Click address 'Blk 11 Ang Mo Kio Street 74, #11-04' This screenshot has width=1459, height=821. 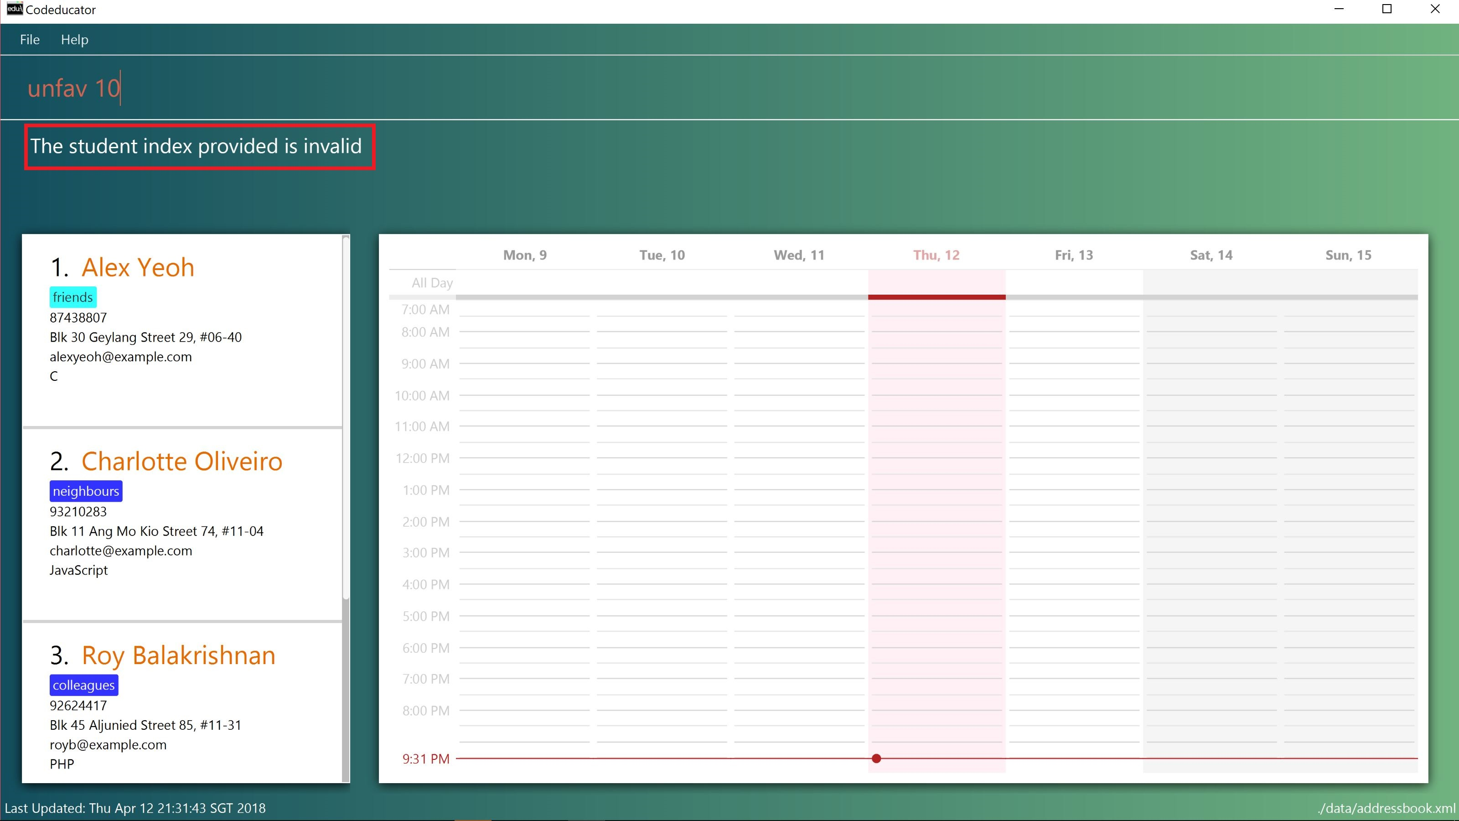point(156,531)
